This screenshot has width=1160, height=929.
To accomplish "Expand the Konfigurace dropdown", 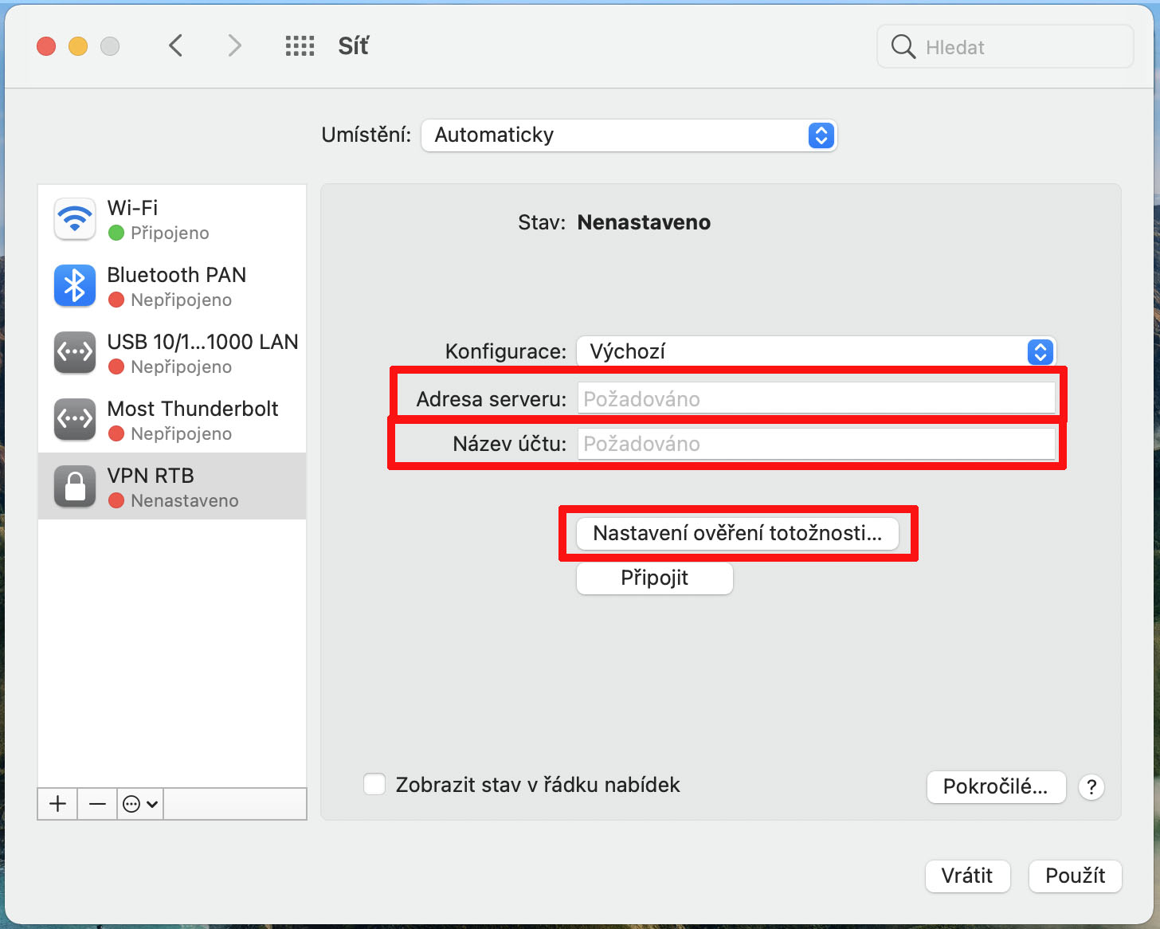I will (x=816, y=351).
